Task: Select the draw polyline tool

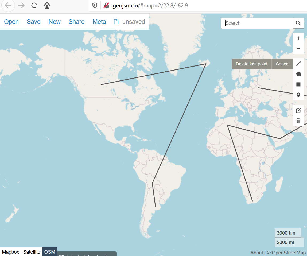Action: 298,63
